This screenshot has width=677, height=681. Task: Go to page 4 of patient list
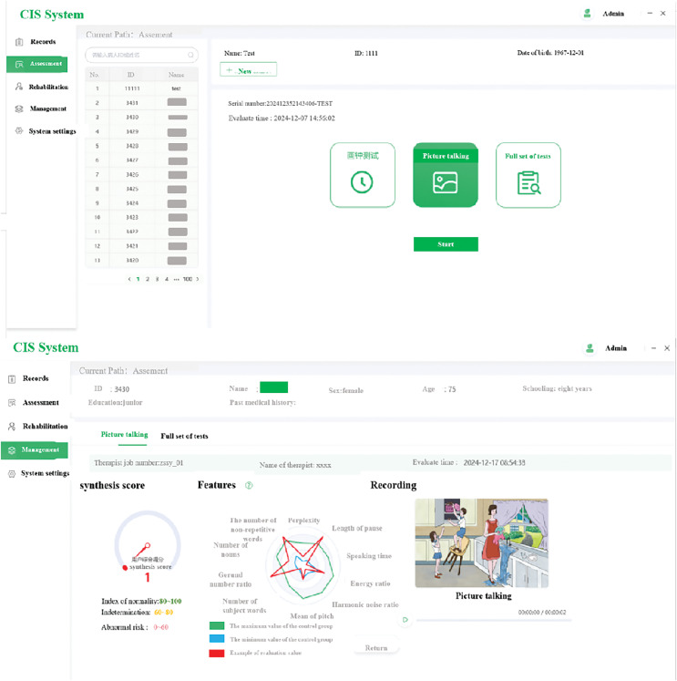point(167,279)
